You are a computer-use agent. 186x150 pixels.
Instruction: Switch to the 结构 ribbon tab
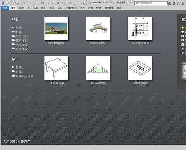pyautogui.click(x=21, y=8)
